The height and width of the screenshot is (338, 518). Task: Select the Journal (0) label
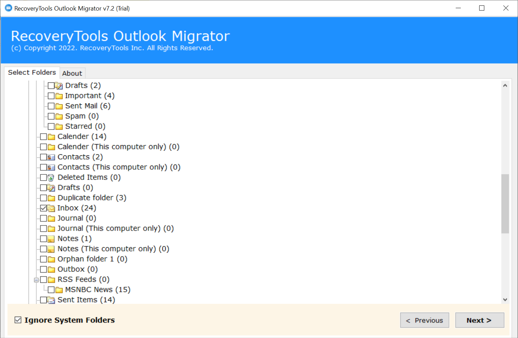coord(77,218)
